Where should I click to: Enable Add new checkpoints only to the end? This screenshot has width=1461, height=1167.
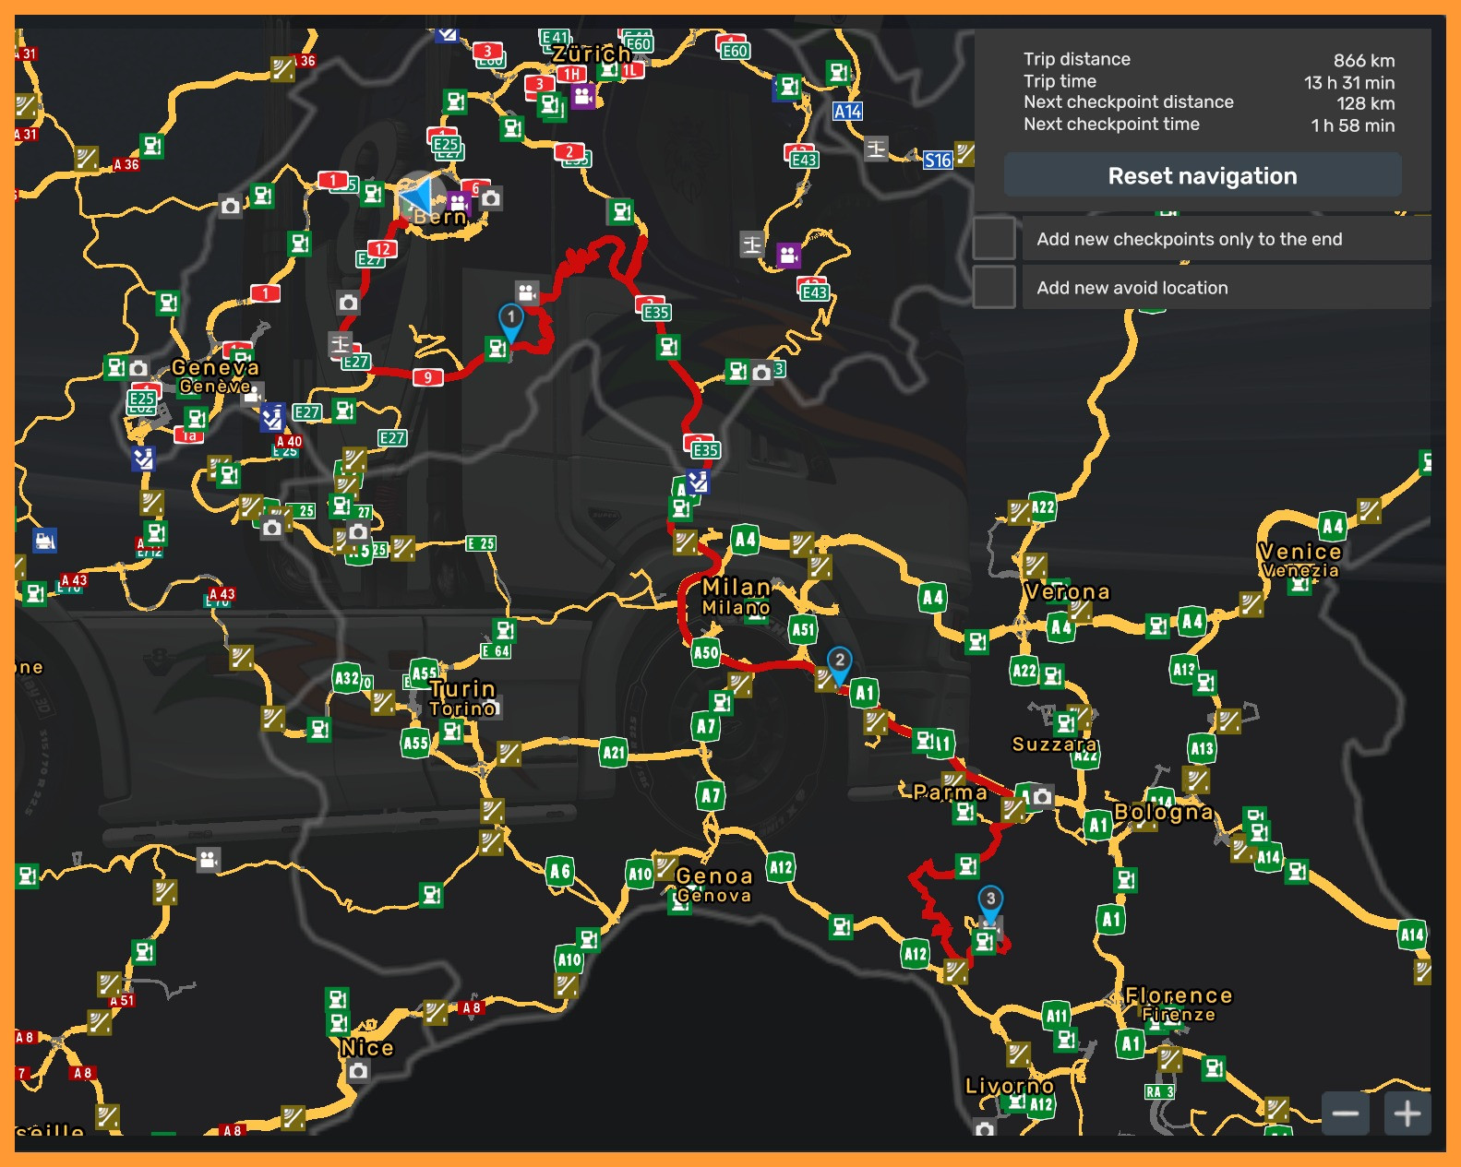[994, 239]
